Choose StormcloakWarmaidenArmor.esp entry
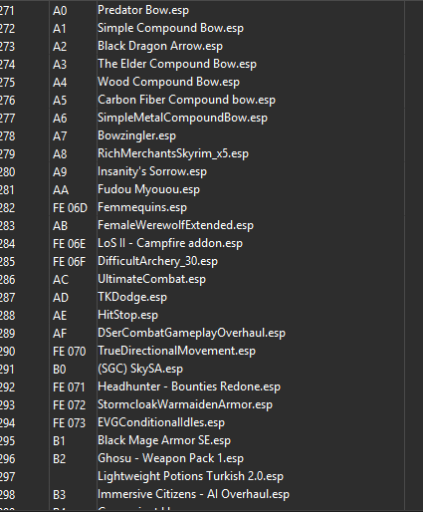423x512 pixels. (185, 404)
